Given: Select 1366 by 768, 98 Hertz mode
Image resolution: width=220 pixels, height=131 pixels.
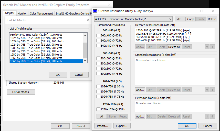Looking at the screenshot, I should point(46,61).
